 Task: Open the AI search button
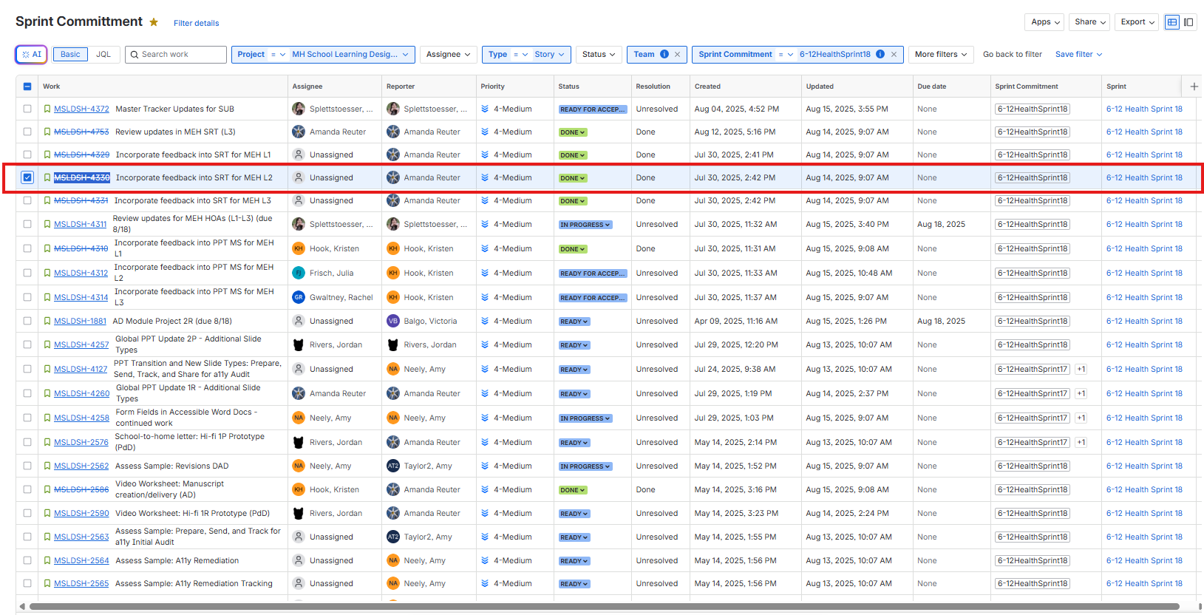click(x=32, y=54)
